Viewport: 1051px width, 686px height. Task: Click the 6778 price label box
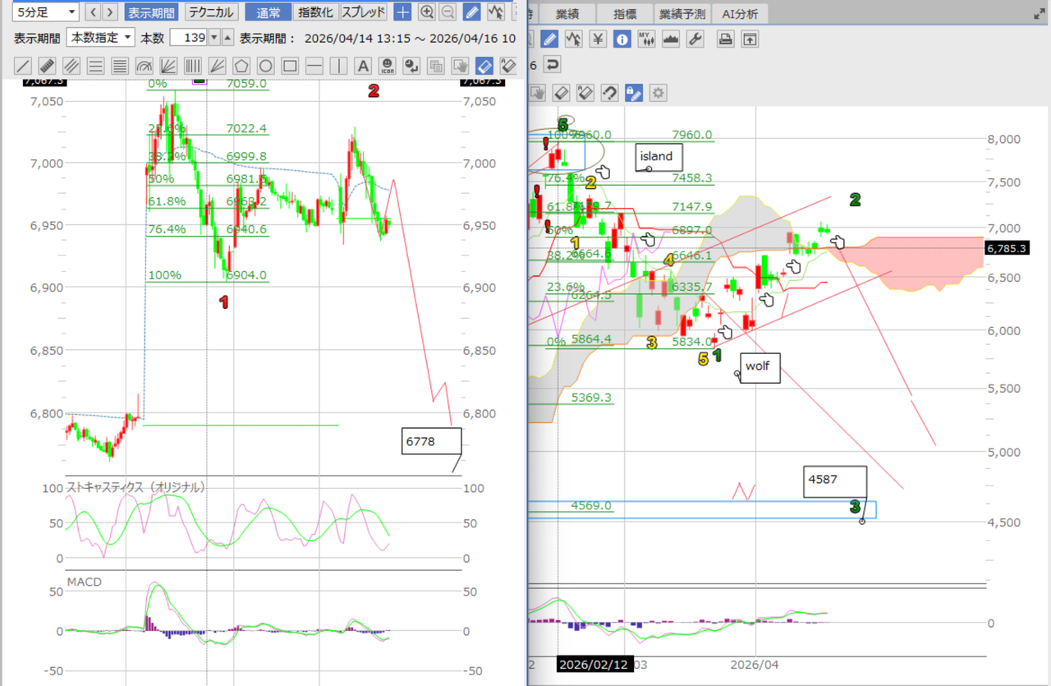(x=431, y=441)
